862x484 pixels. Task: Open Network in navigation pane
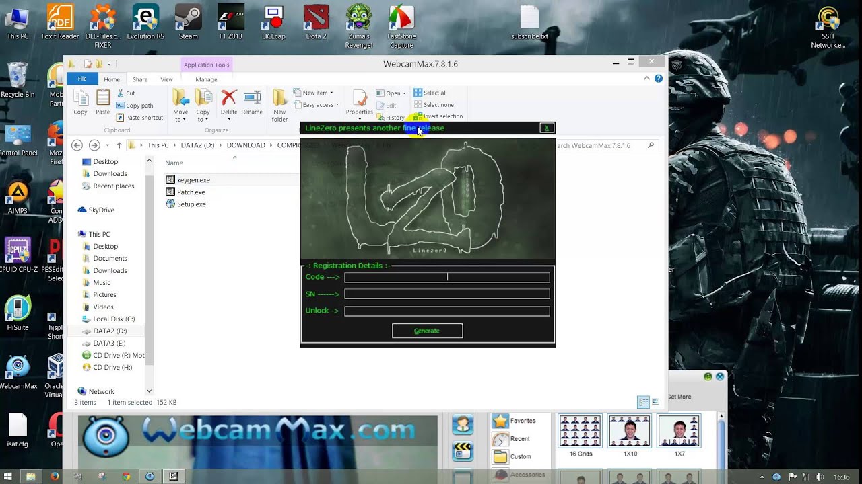point(96,391)
